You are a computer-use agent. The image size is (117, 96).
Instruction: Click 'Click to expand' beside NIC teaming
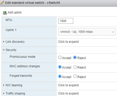(68, 85)
